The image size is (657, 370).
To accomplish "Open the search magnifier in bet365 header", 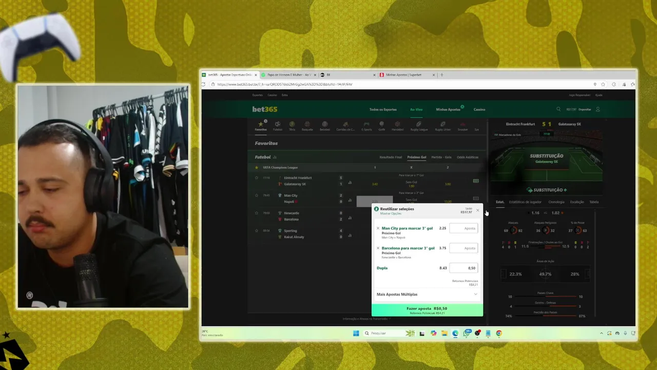I will click(558, 109).
